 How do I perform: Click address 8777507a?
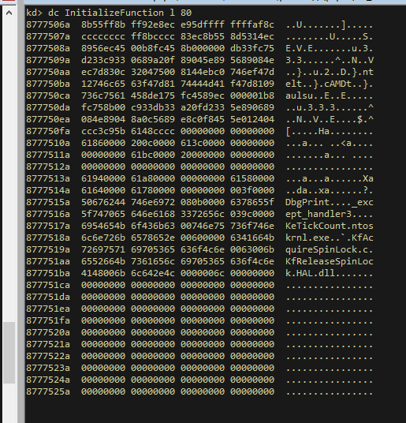[x=48, y=36]
